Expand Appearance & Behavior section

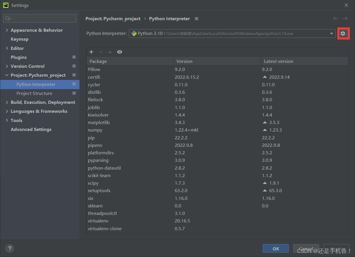[x=7, y=30]
